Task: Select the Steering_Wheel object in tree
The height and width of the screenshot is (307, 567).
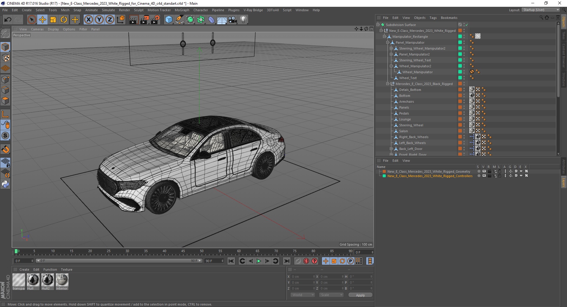Action: click(411, 125)
